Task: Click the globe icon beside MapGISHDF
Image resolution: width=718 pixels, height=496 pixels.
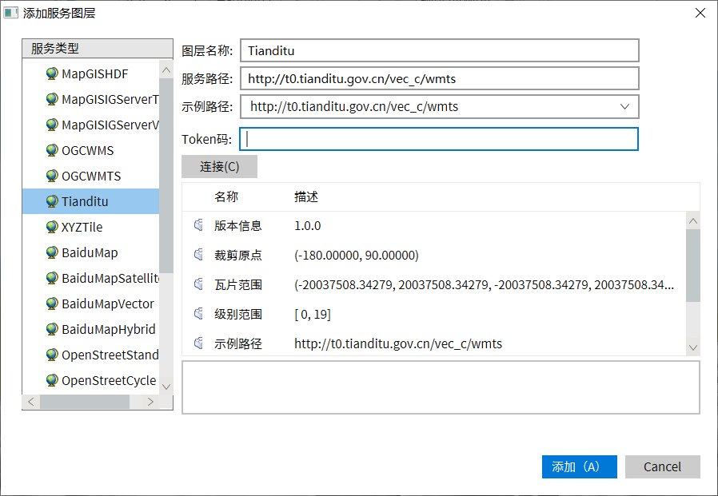Action: coord(52,73)
